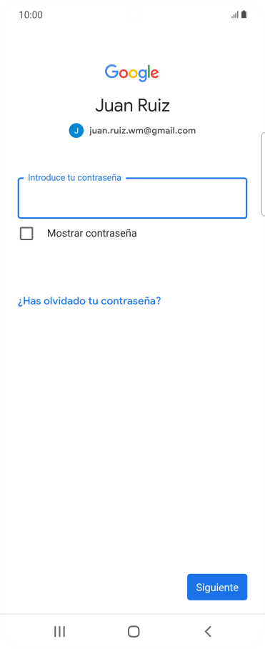Focus the password input field
The width and height of the screenshot is (265, 649).
pyautogui.click(x=132, y=198)
